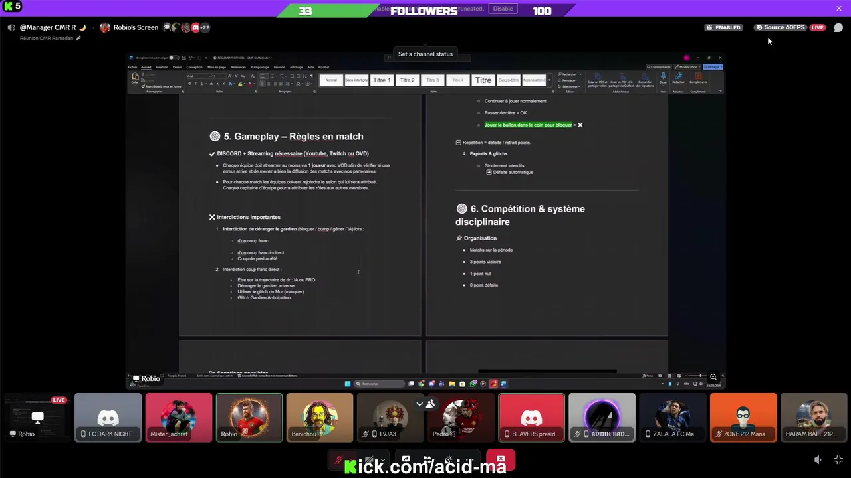Click the Partager button in Word
The image size is (851, 478).
(x=713, y=67)
